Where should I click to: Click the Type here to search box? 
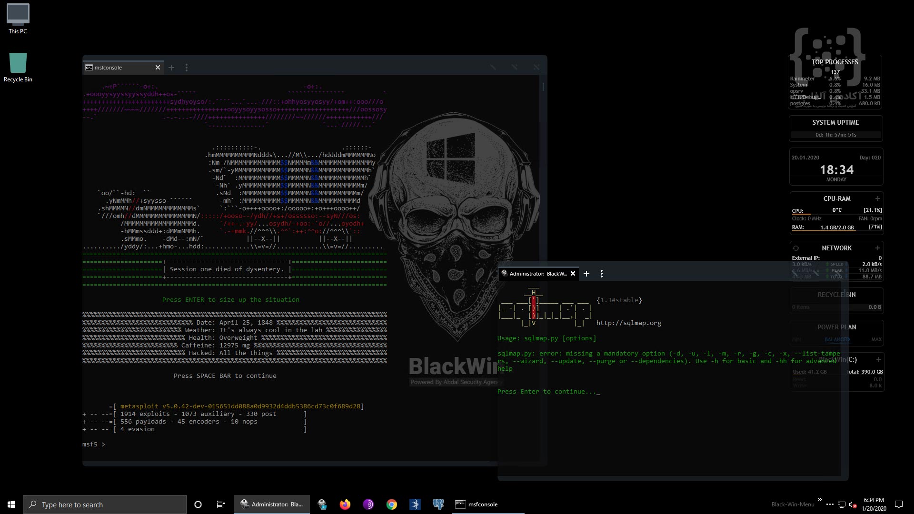coord(105,504)
